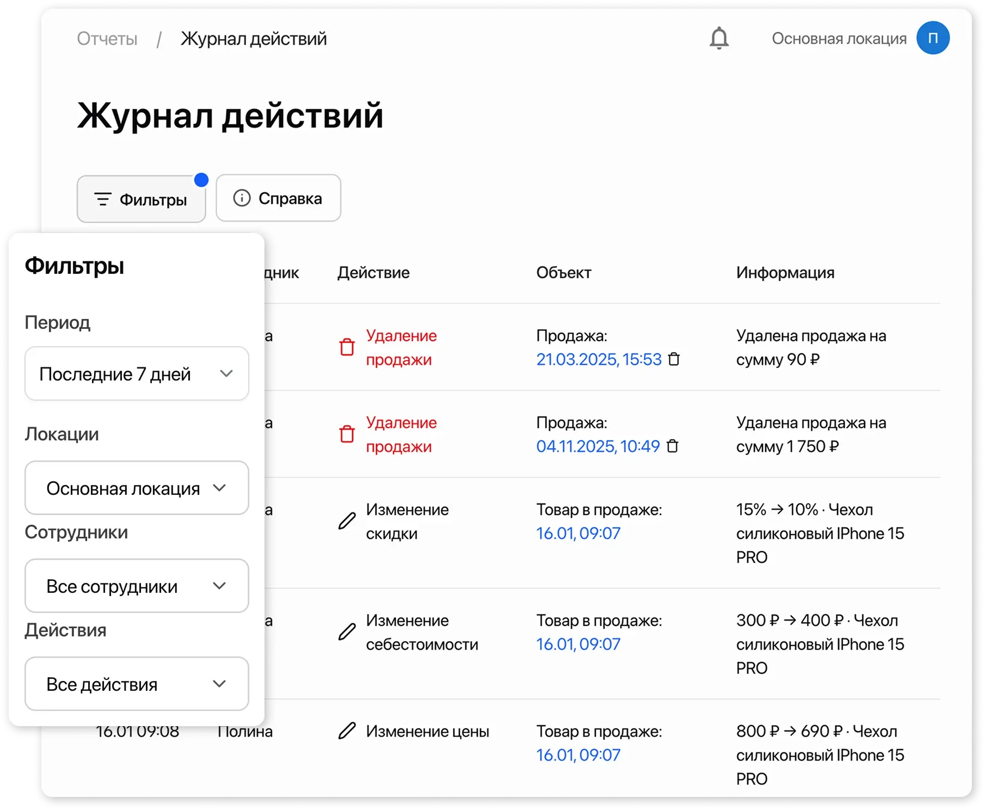Click the notification bell icon
The image size is (985, 810).
(x=718, y=38)
